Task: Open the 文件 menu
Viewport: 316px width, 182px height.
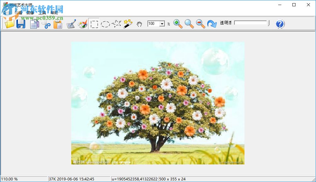Action: point(6,13)
